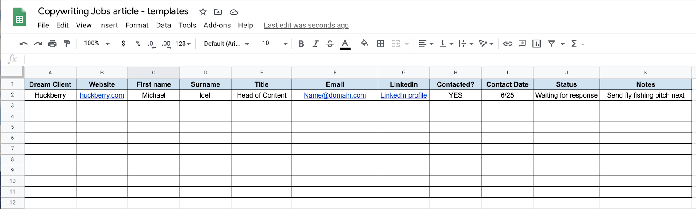Click the huckberry.com link

102,95
